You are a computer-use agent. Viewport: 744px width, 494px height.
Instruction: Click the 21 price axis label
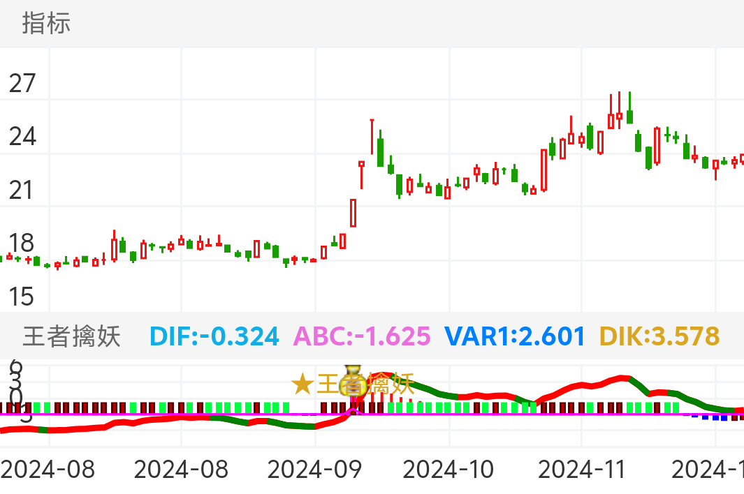21,190
